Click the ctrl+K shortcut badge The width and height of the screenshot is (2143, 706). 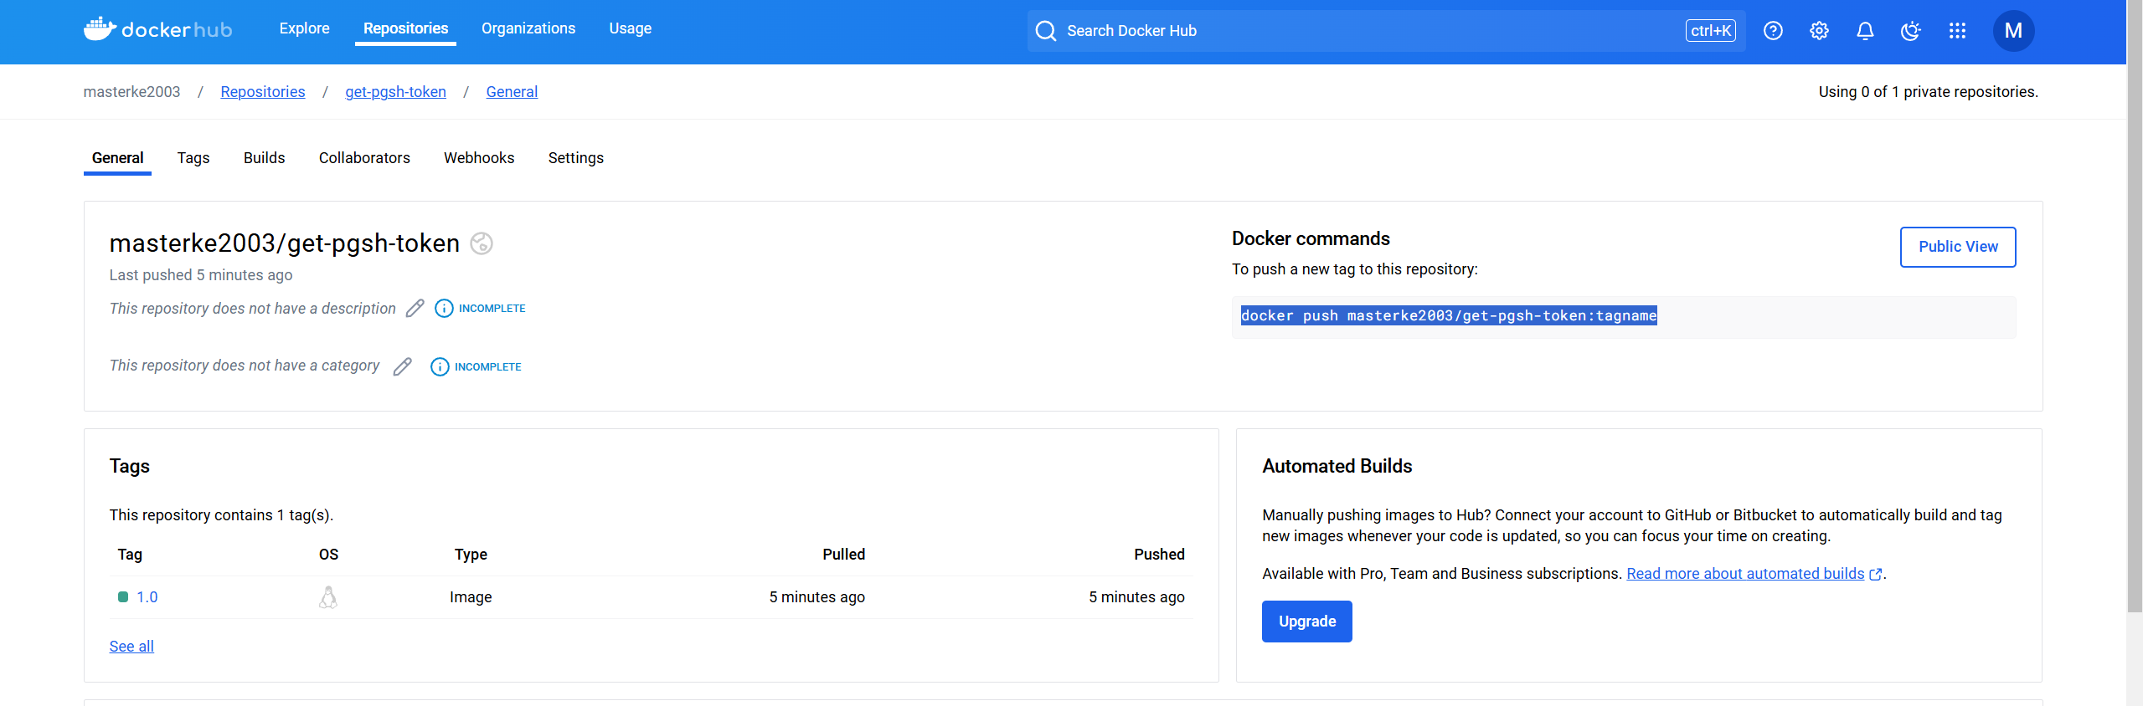(1710, 31)
